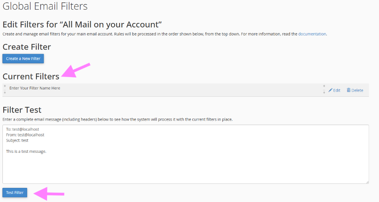Click the down arrow left of Edit
The height and width of the screenshot is (202, 379).
(324, 92)
